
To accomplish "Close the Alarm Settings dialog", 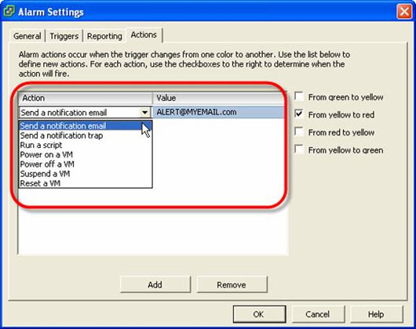I will tap(404, 12).
